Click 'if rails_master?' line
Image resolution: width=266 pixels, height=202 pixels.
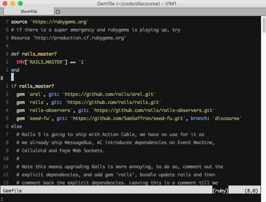click(33, 86)
